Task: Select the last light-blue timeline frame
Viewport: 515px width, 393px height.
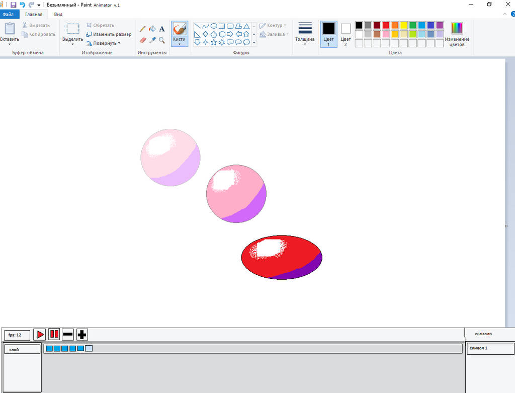Action: tap(89, 348)
